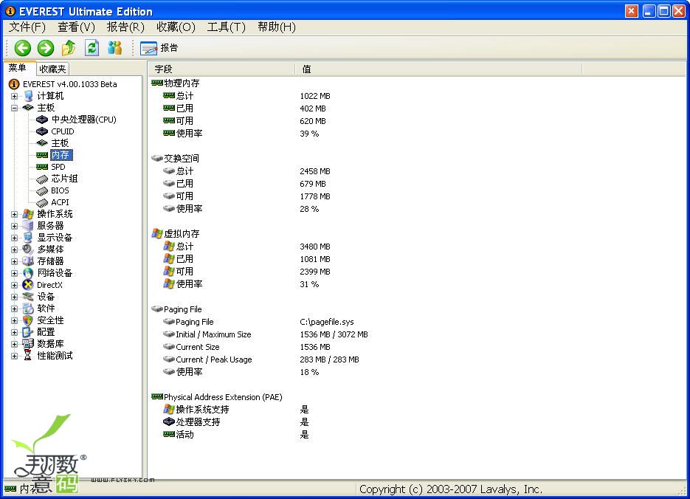Expand the 网络设备 tree node

pos(15,273)
